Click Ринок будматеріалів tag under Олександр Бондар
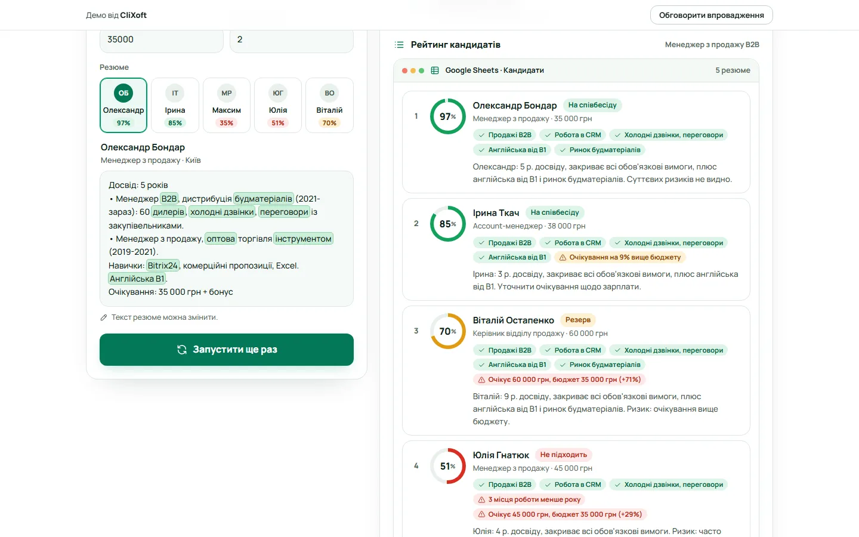Viewport: 859px width, 537px height. point(600,150)
